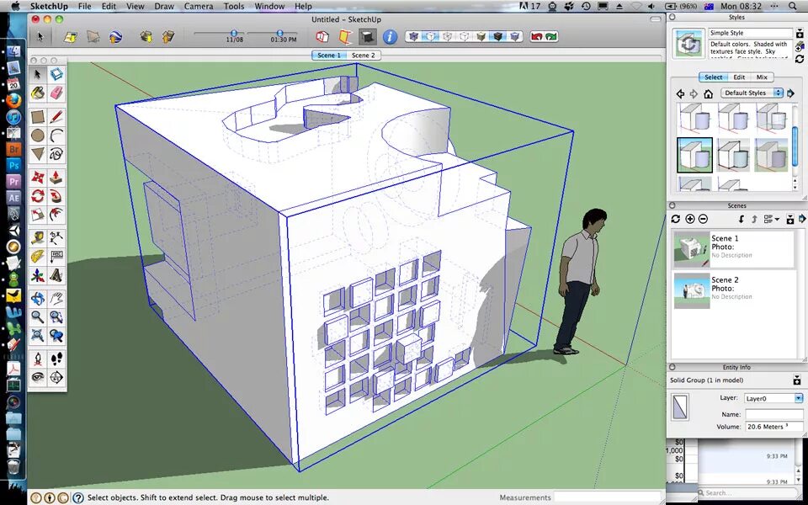
Task: Select the Polygon tool
Action: 38,154
